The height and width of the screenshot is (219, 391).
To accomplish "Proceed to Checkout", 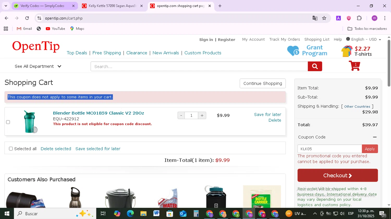I will (x=338, y=175).
